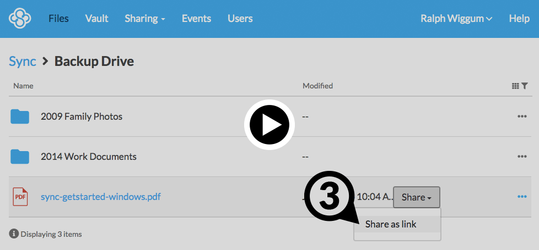Viewport: 539px width, 250px height.
Task: Go to the Vault tab
Action: click(96, 19)
